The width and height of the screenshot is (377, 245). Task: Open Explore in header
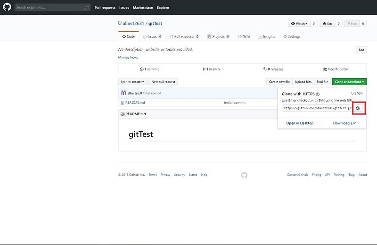point(163,8)
